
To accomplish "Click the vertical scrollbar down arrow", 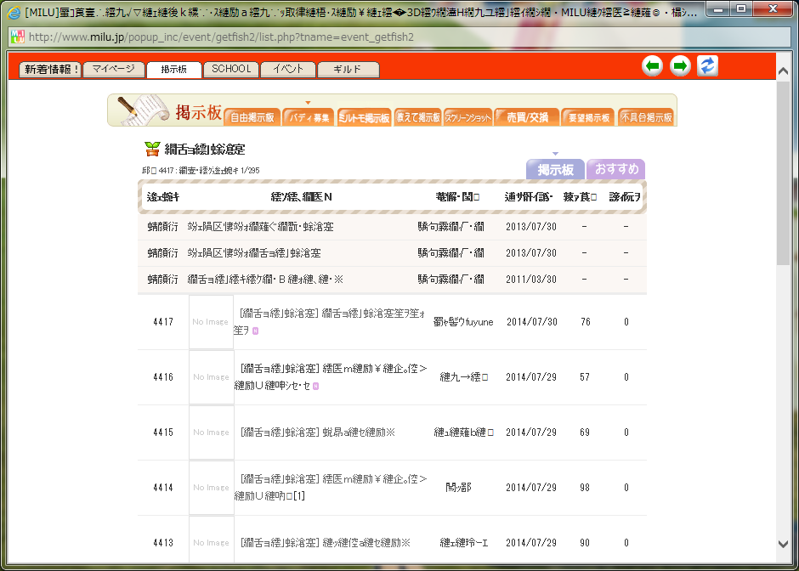I will pyautogui.click(x=783, y=544).
